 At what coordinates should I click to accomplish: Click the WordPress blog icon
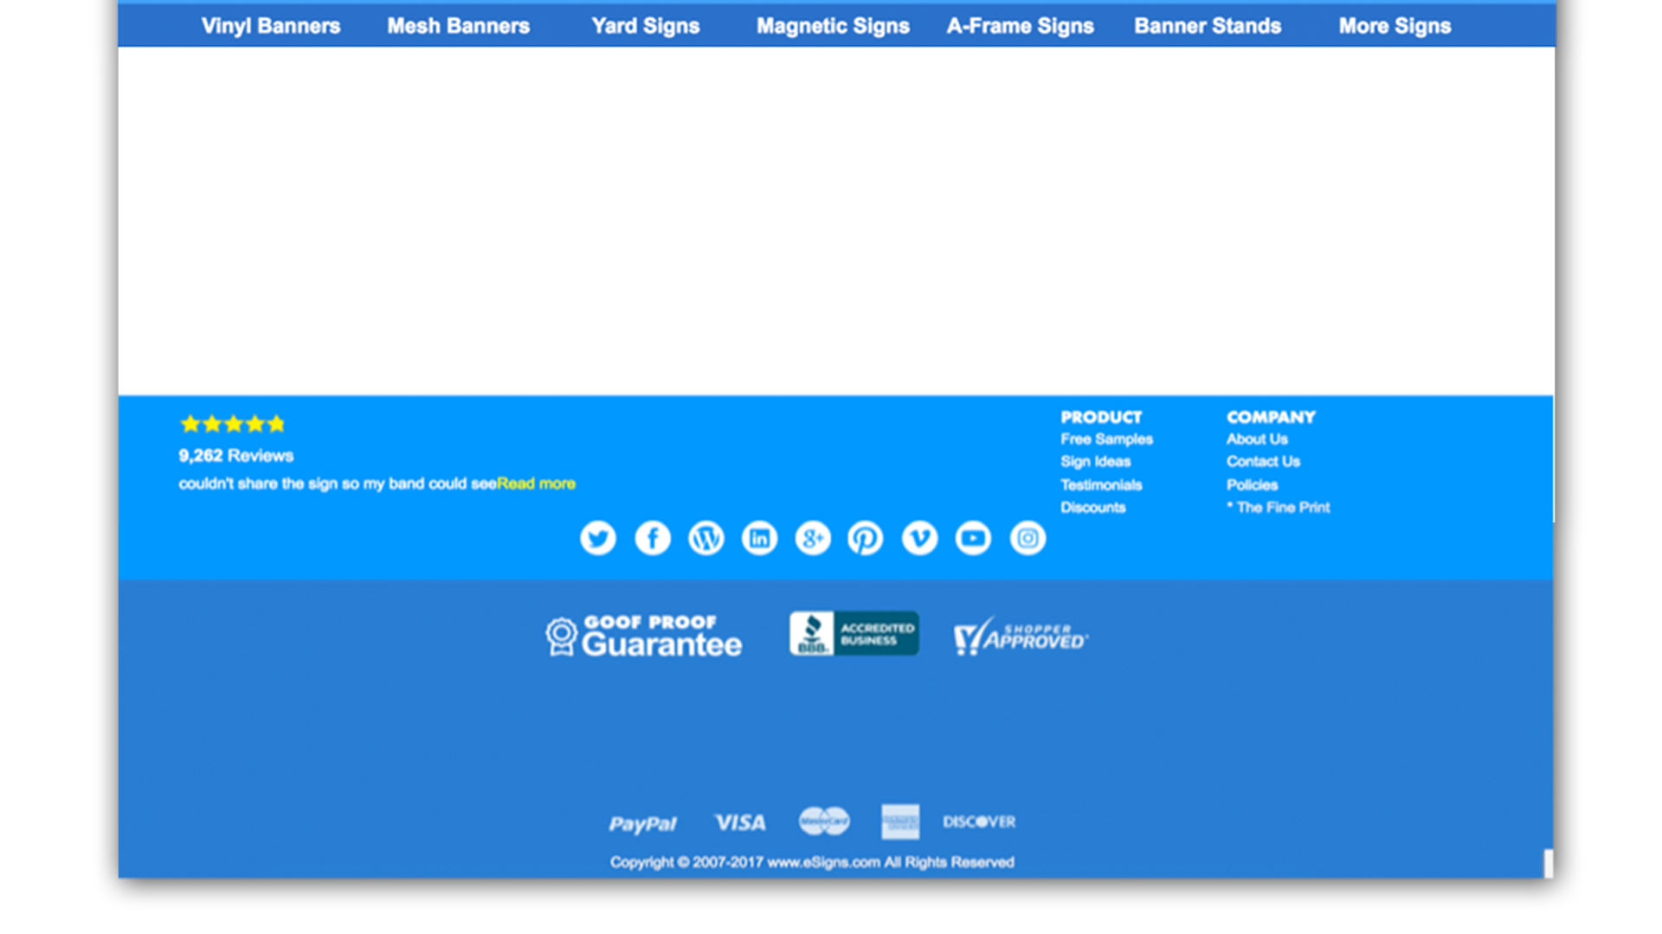pos(705,538)
